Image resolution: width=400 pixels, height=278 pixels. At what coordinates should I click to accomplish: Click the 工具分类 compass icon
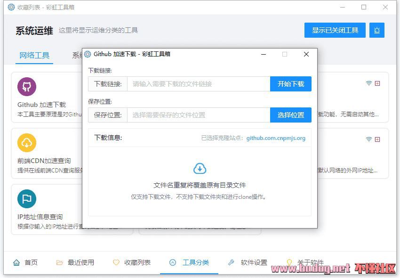173,262
